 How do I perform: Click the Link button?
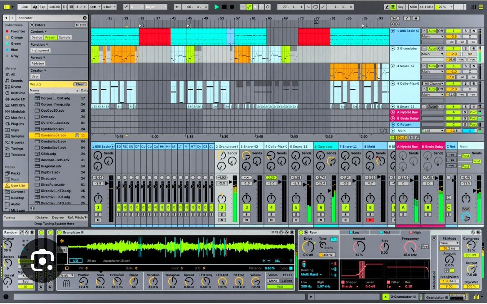click(25, 7)
